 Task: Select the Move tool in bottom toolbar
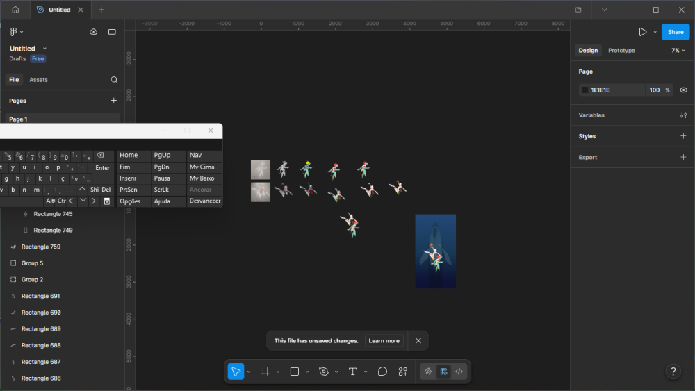click(236, 372)
